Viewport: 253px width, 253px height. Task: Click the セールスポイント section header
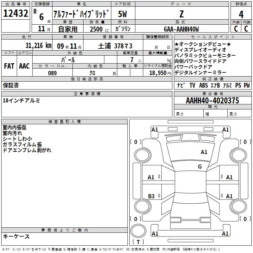[213, 37]
